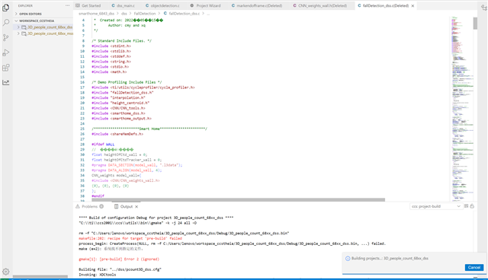Open the Problems panel tab
The width and height of the screenshot is (488, 280).
[90, 206]
